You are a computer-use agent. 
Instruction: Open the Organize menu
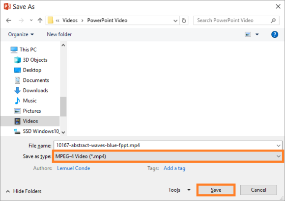click(21, 34)
